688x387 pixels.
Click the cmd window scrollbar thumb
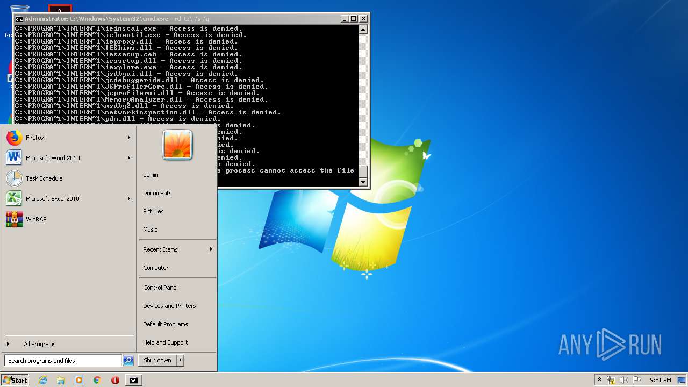363,171
